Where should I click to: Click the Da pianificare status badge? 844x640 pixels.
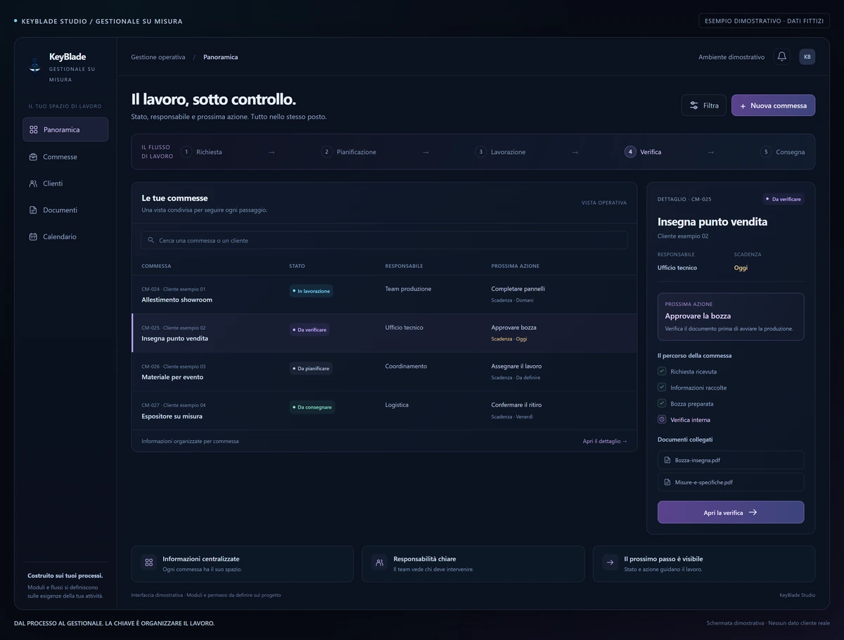point(311,368)
